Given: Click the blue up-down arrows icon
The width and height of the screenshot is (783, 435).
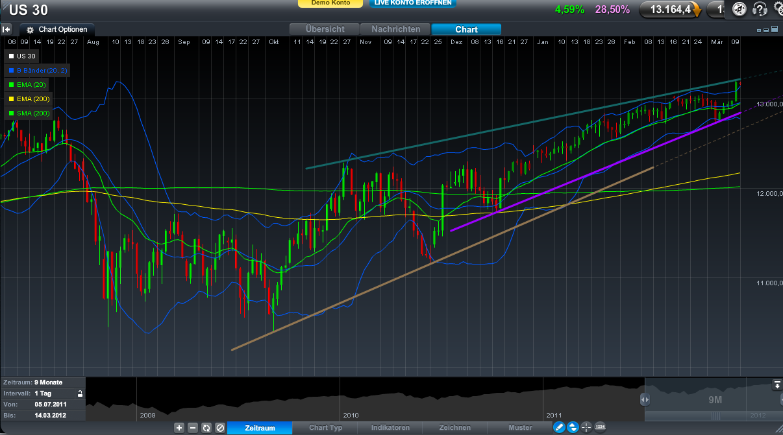Looking at the screenshot, I should pos(573,427).
